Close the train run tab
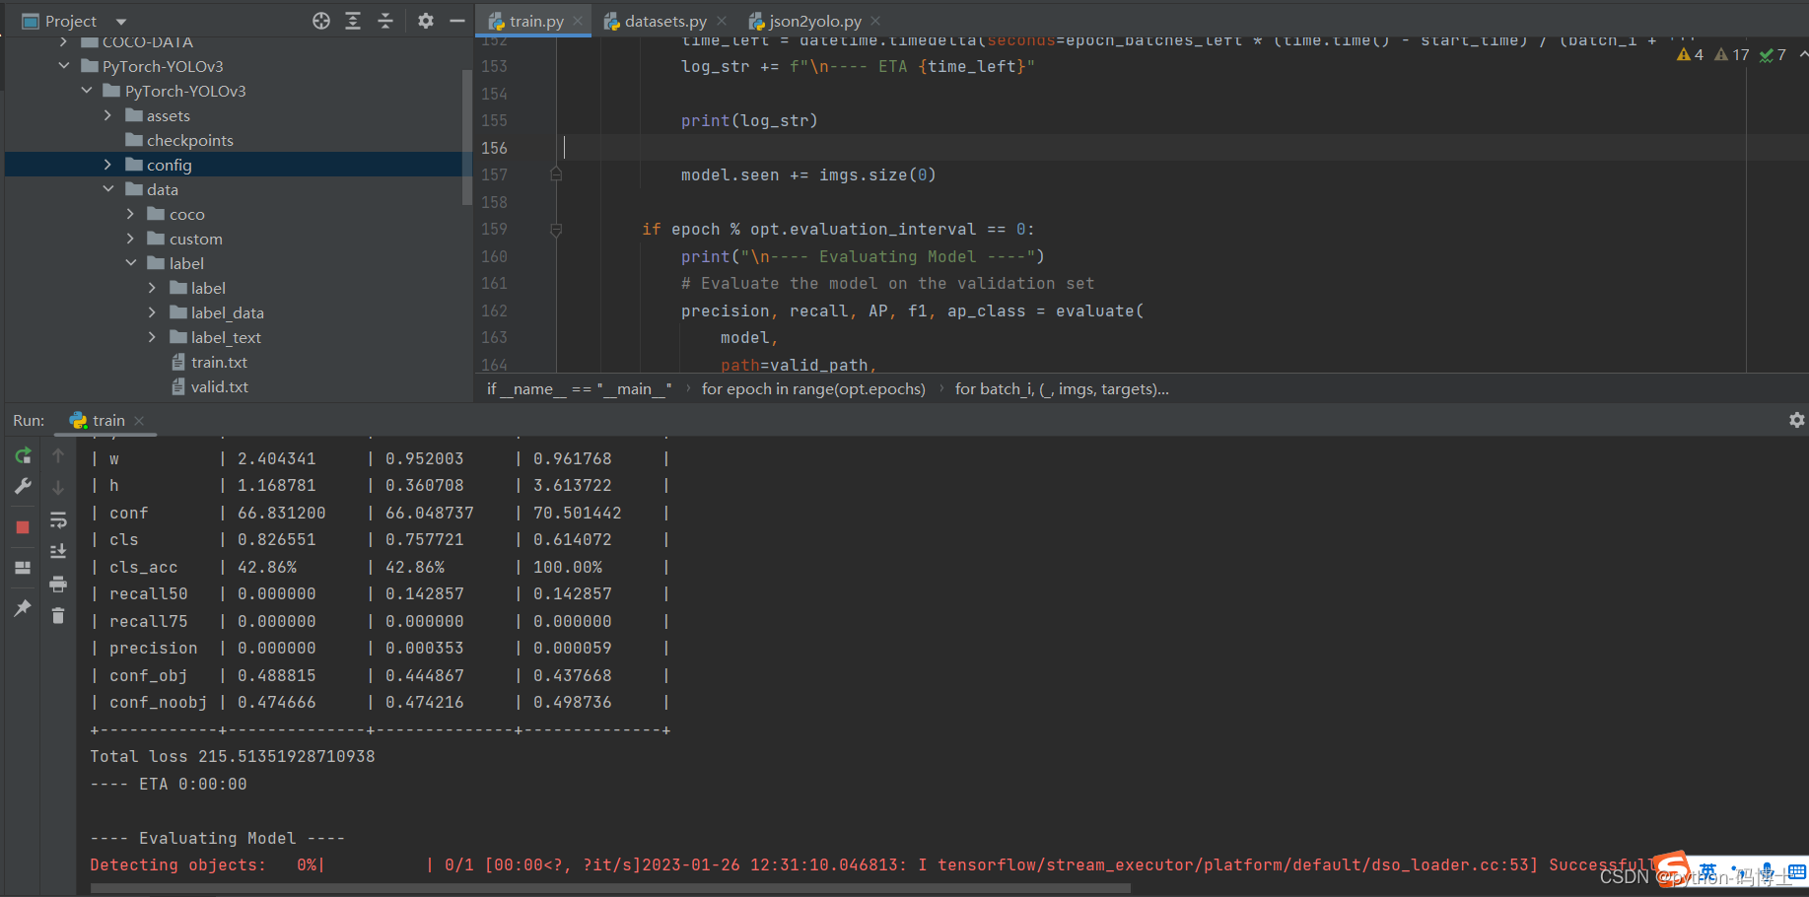This screenshot has height=897, width=1809. coord(139,421)
